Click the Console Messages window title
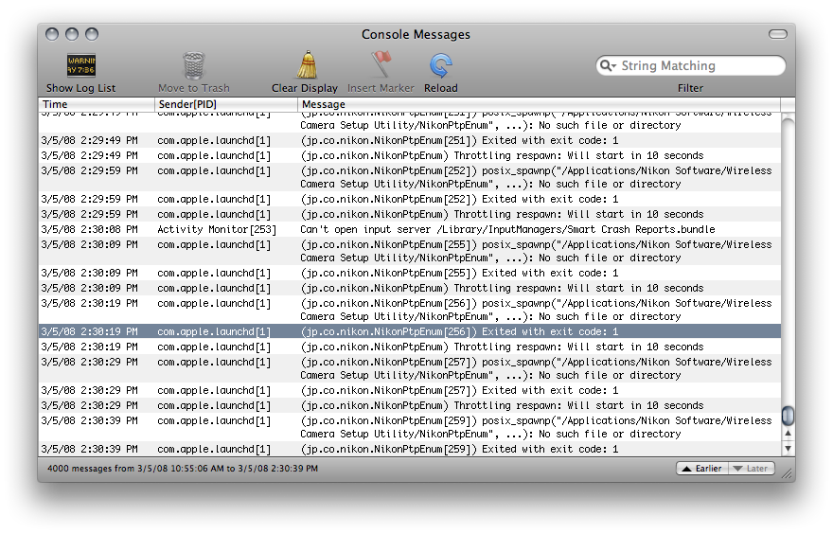This screenshot has height=534, width=833. click(416, 34)
